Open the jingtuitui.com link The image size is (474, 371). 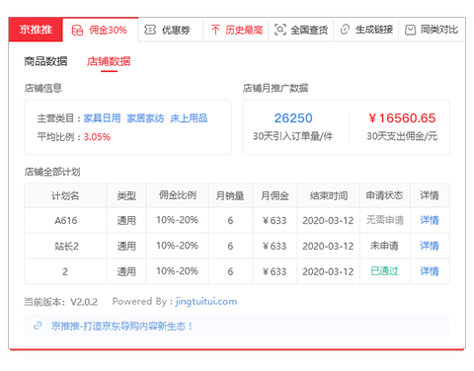pyautogui.click(x=206, y=301)
